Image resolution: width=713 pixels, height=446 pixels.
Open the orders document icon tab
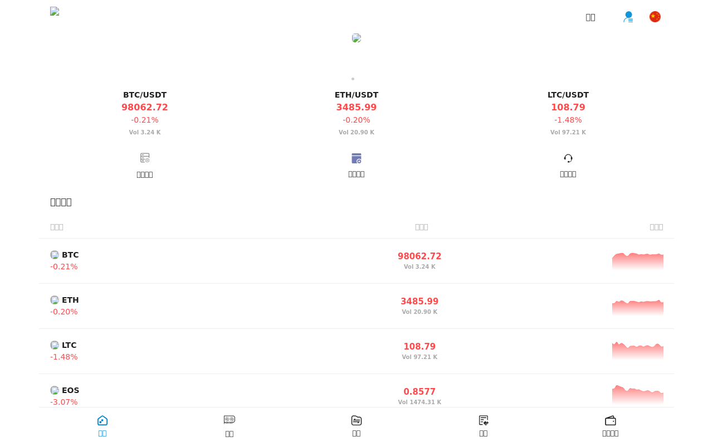pos(484,420)
